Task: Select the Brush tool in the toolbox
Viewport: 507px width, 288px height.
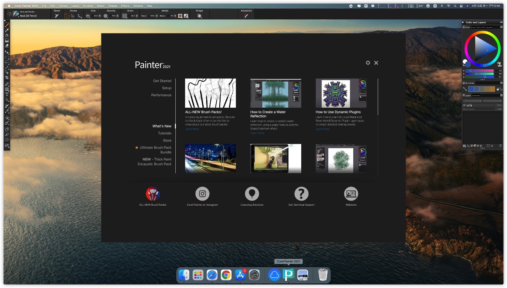Action: (x=7, y=25)
